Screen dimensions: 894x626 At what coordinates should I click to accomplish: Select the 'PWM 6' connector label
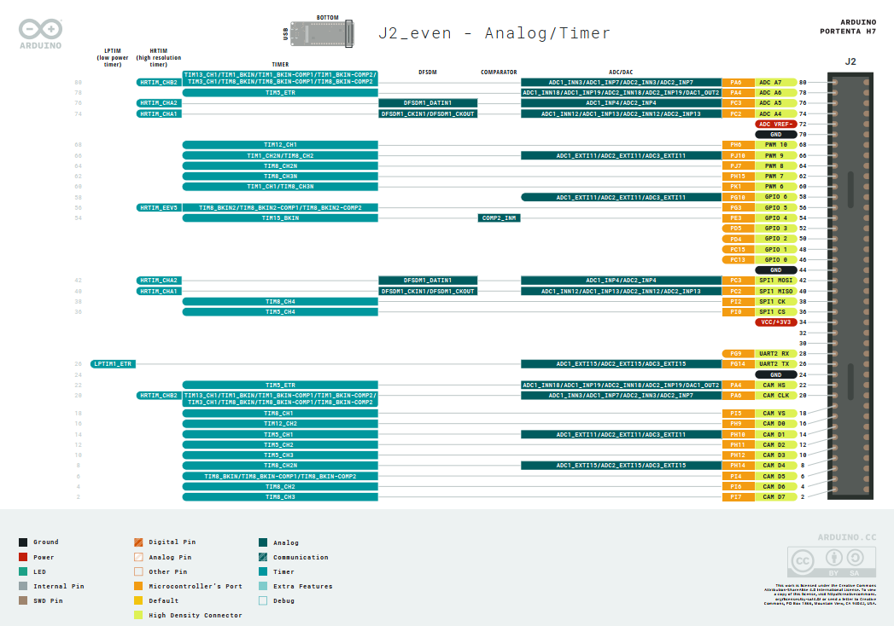tap(776, 187)
